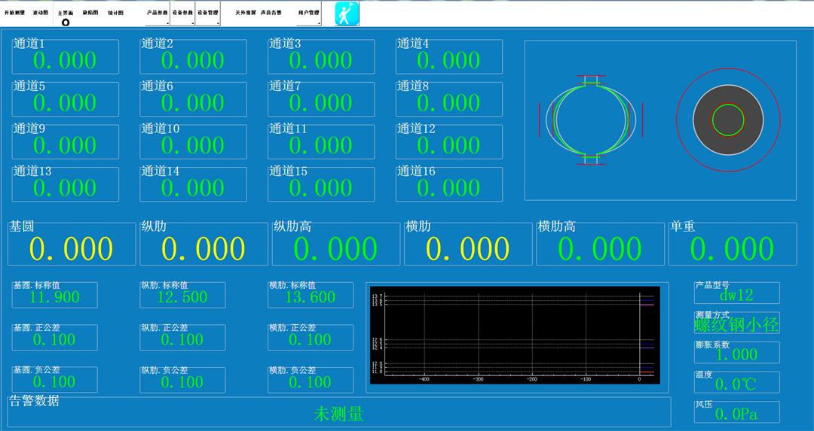Image resolution: width=814 pixels, height=431 pixels.
Task: Click the 横肋.标称值 field showing 13.600
Action: click(311, 296)
